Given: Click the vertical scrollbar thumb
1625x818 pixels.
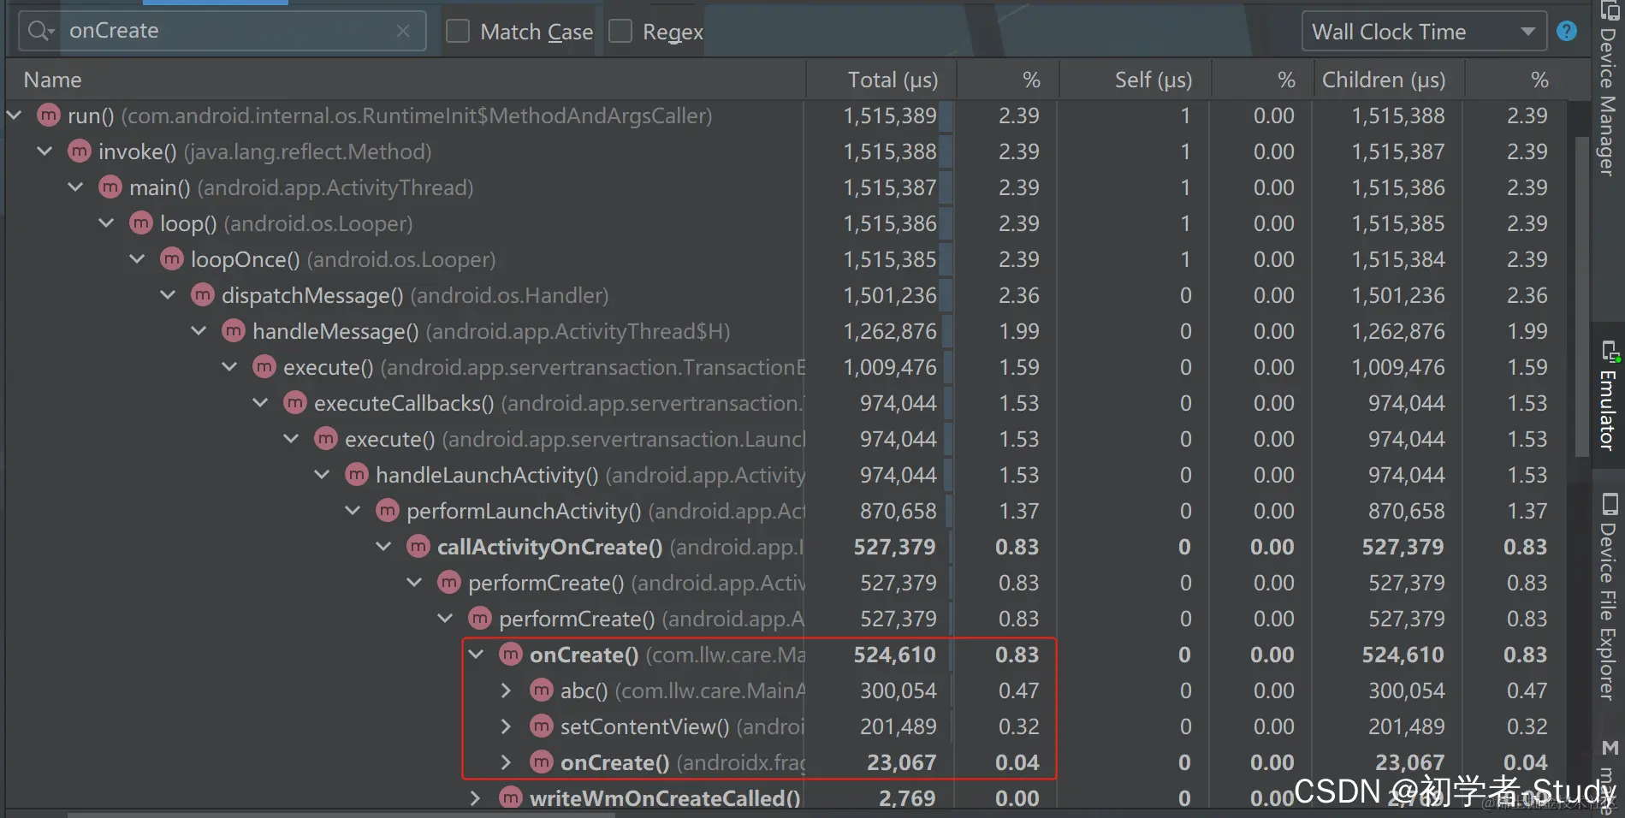Looking at the screenshot, I should point(1581,296).
